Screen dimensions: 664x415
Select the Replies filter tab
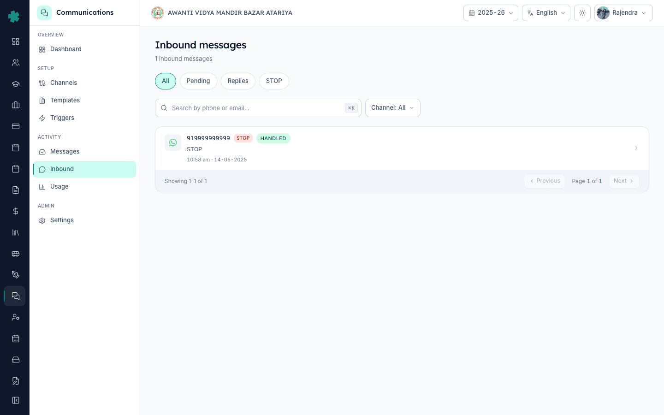coord(238,81)
